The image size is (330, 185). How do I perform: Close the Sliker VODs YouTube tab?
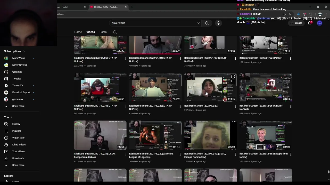tap(126, 7)
